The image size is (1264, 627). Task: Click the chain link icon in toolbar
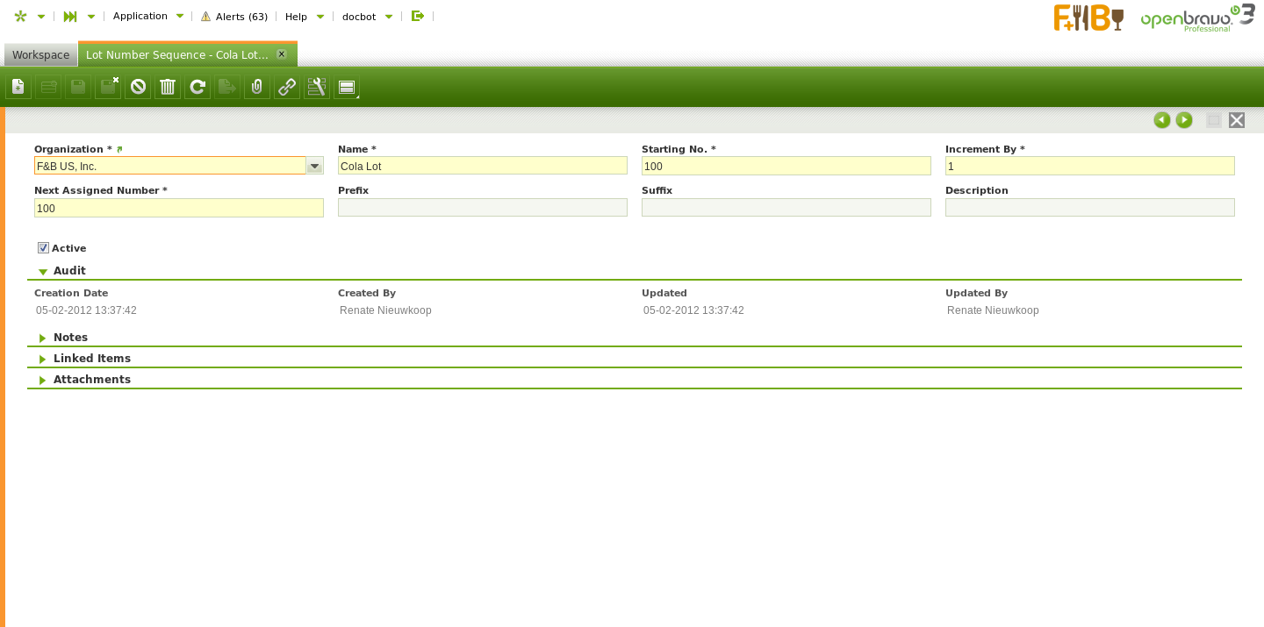287,87
